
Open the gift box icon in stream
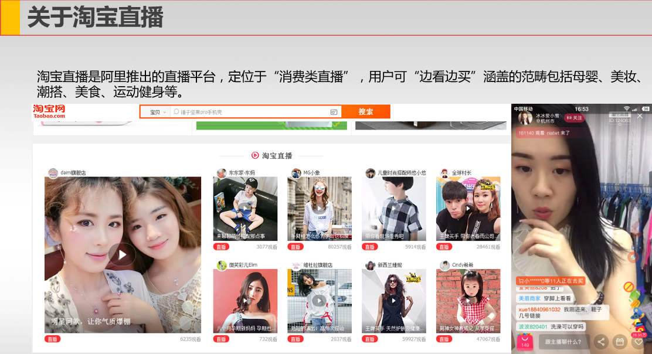pyautogui.click(x=620, y=342)
